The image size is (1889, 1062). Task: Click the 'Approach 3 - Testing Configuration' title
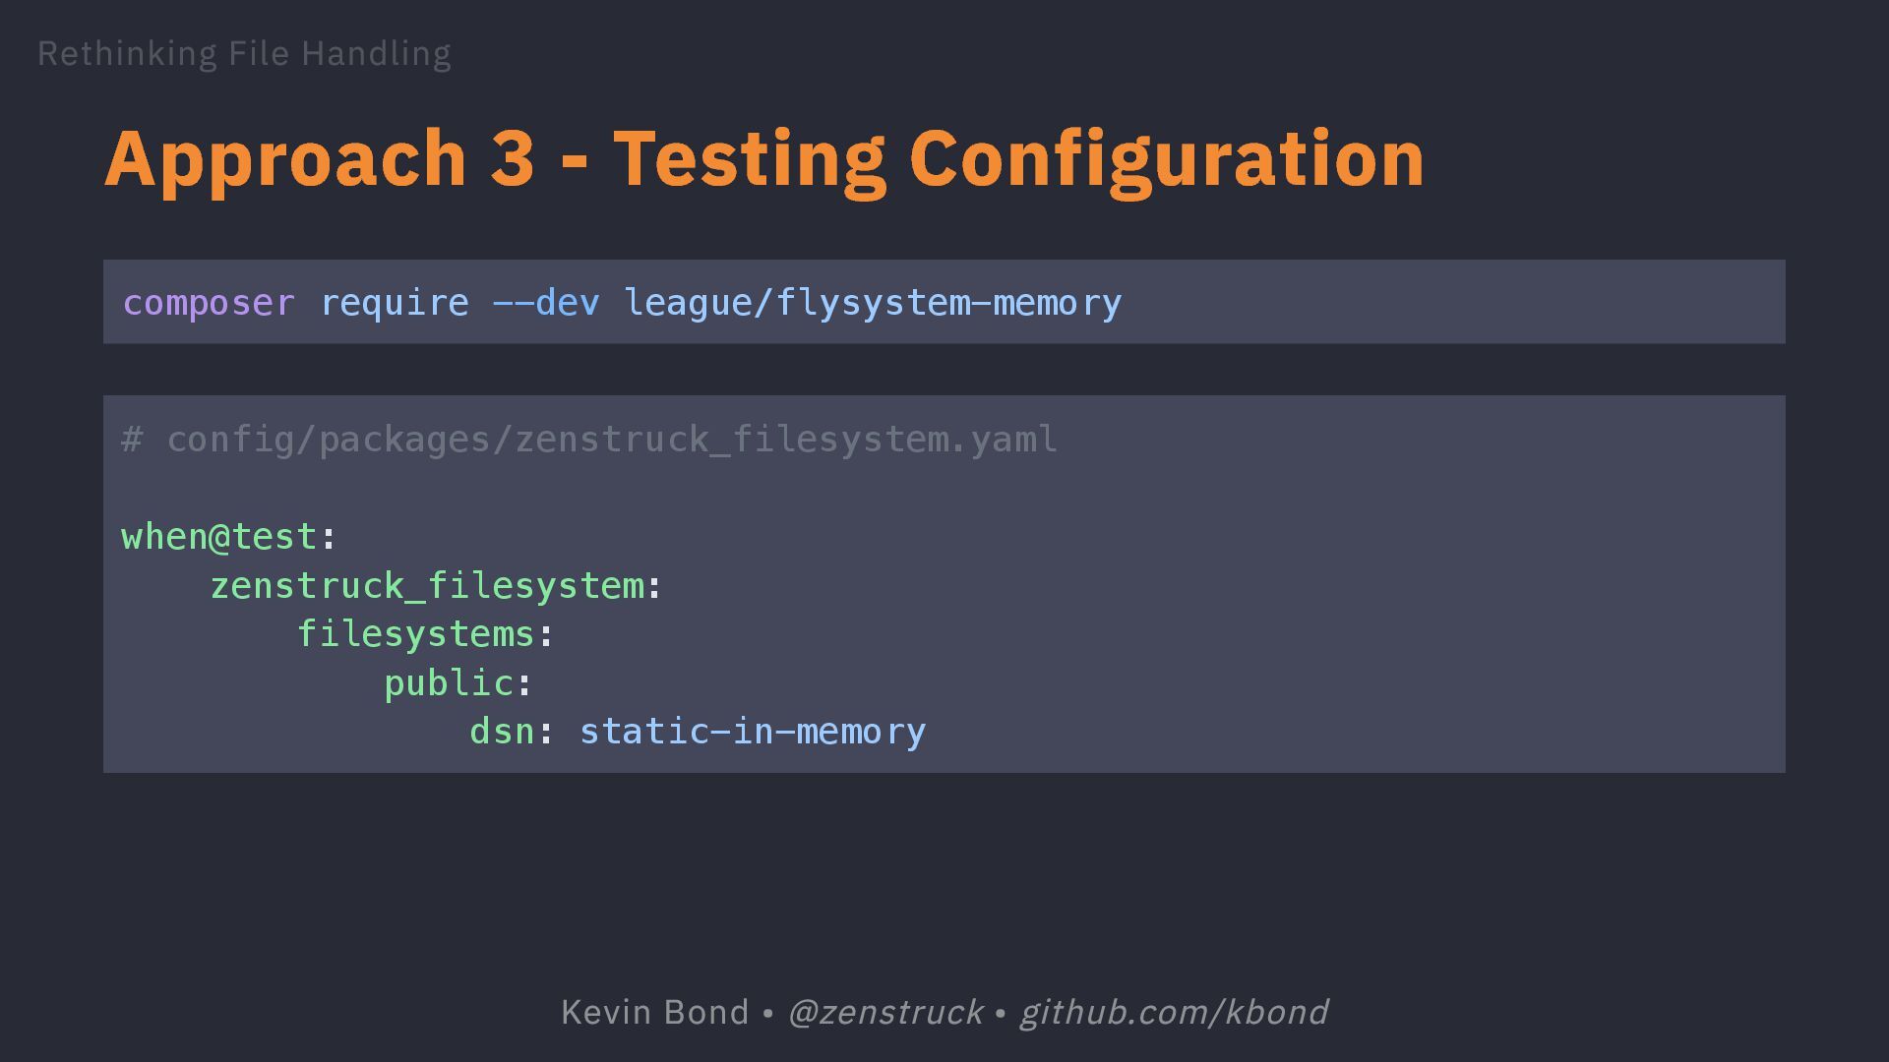[764, 159]
